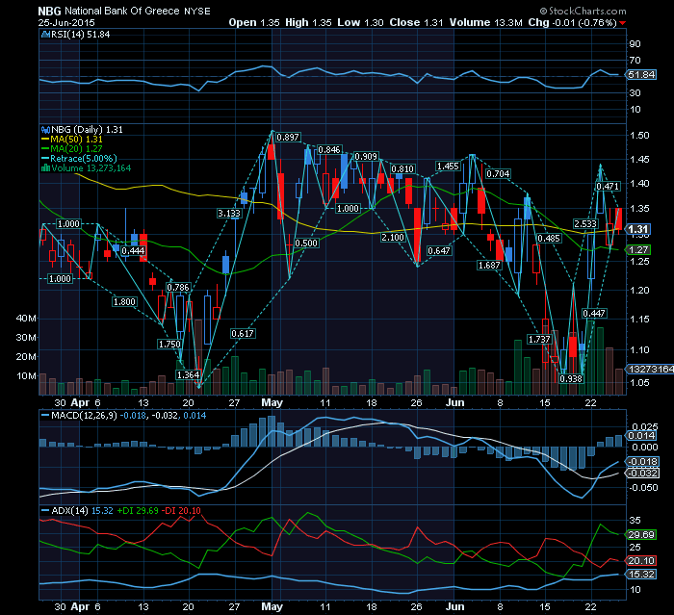Click the ADX tag 15.32
The image size is (674, 615).
641,575
